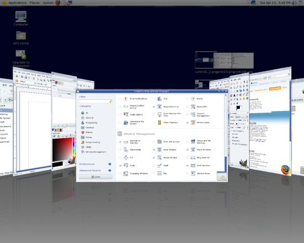Select the Window Management category
Viewport: 304px width, 243px height.
coord(93,152)
